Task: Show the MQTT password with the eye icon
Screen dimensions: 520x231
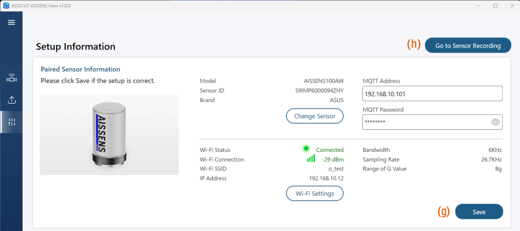Action: click(495, 122)
